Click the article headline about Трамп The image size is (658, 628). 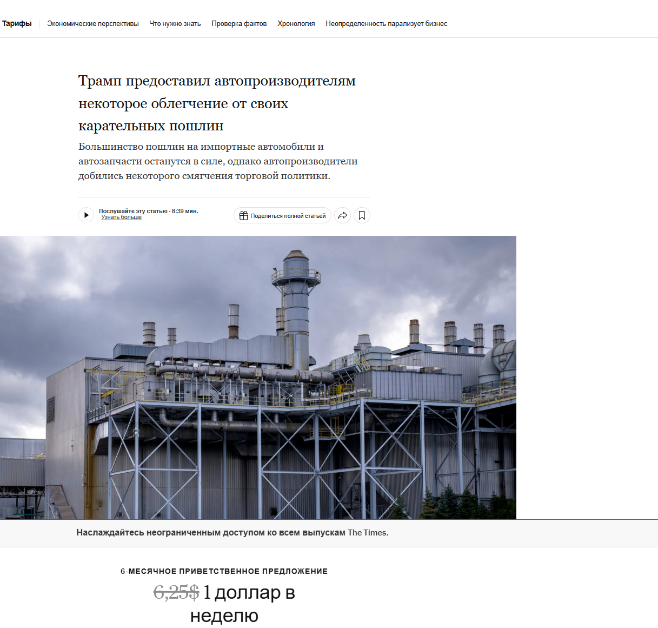tap(217, 103)
